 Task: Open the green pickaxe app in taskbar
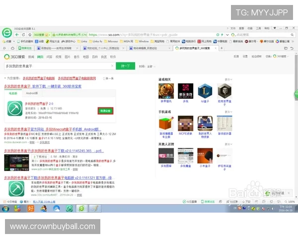point(69,209)
